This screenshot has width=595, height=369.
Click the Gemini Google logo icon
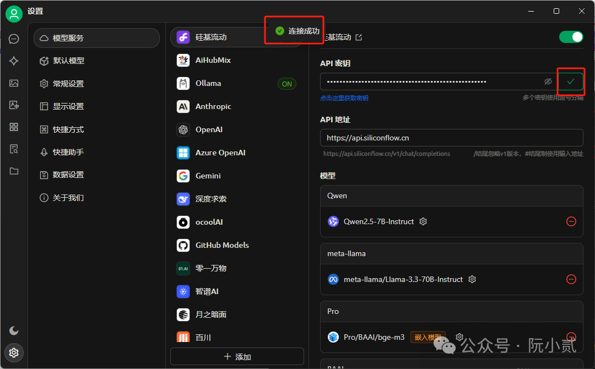click(183, 176)
